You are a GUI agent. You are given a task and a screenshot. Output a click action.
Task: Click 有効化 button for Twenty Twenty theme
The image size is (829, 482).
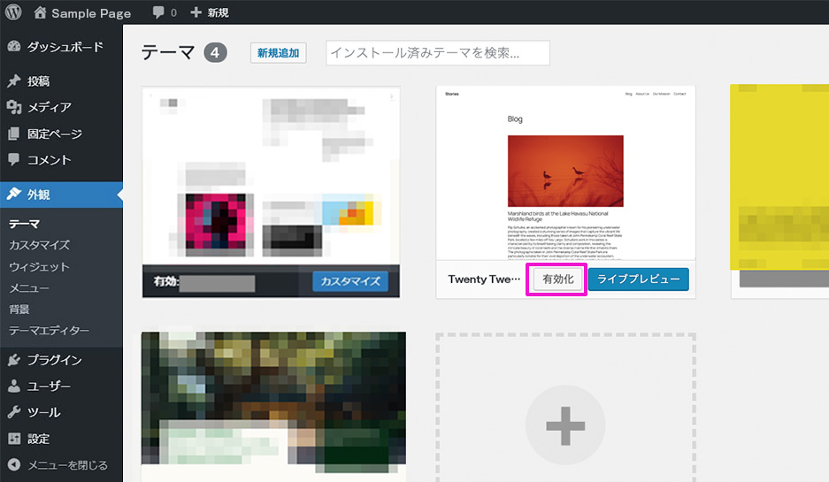click(x=558, y=279)
